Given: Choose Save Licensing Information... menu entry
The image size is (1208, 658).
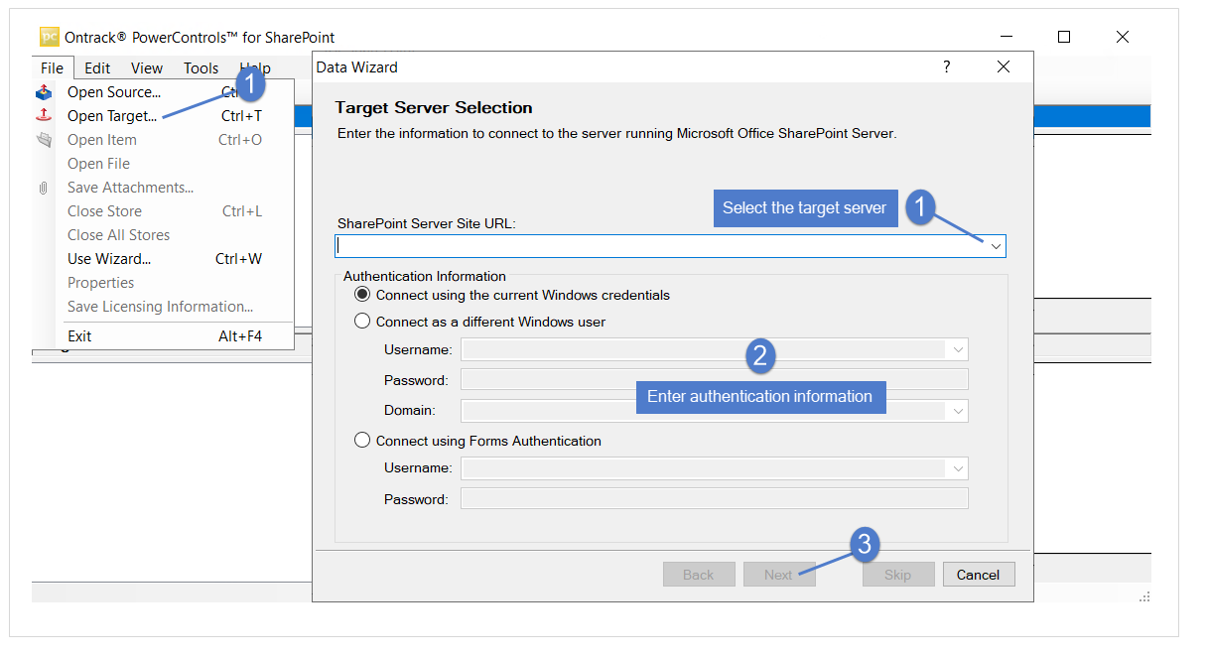Looking at the screenshot, I should (x=164, y=307).
